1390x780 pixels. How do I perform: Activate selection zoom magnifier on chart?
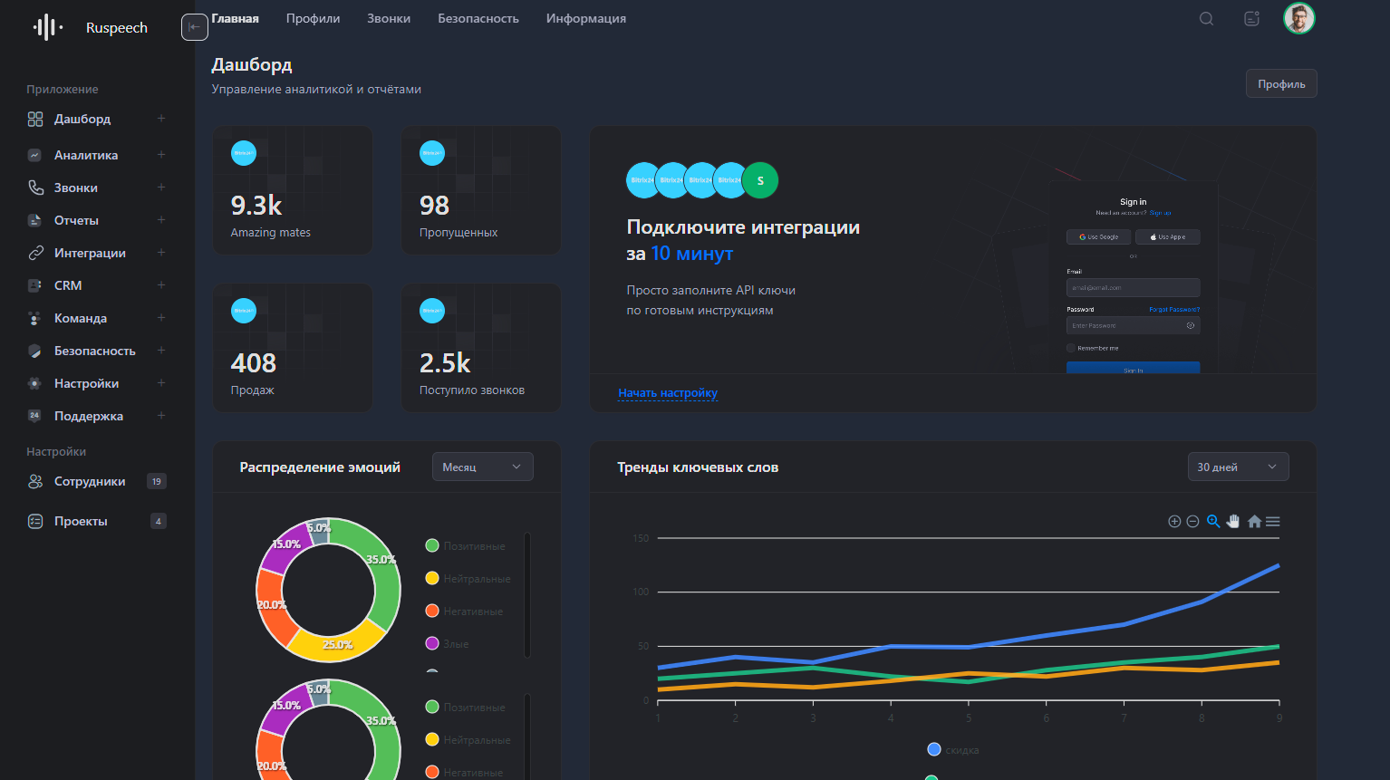[1213, 521]
